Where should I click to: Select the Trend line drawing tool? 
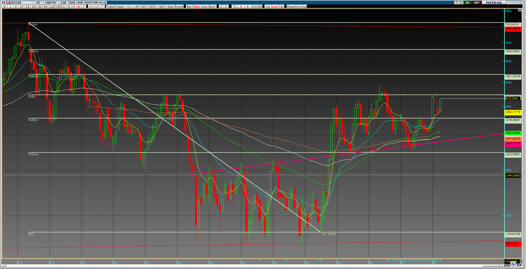pyautogui.click(x=110, y=7)
